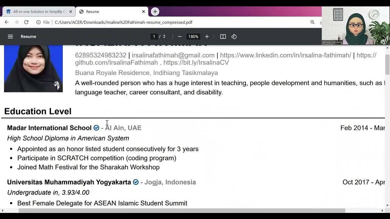Click the verified badge next to Universitas Muhammadiyah Yogyakarta
This screenshot has height=219, width=390.
point(136,182)
